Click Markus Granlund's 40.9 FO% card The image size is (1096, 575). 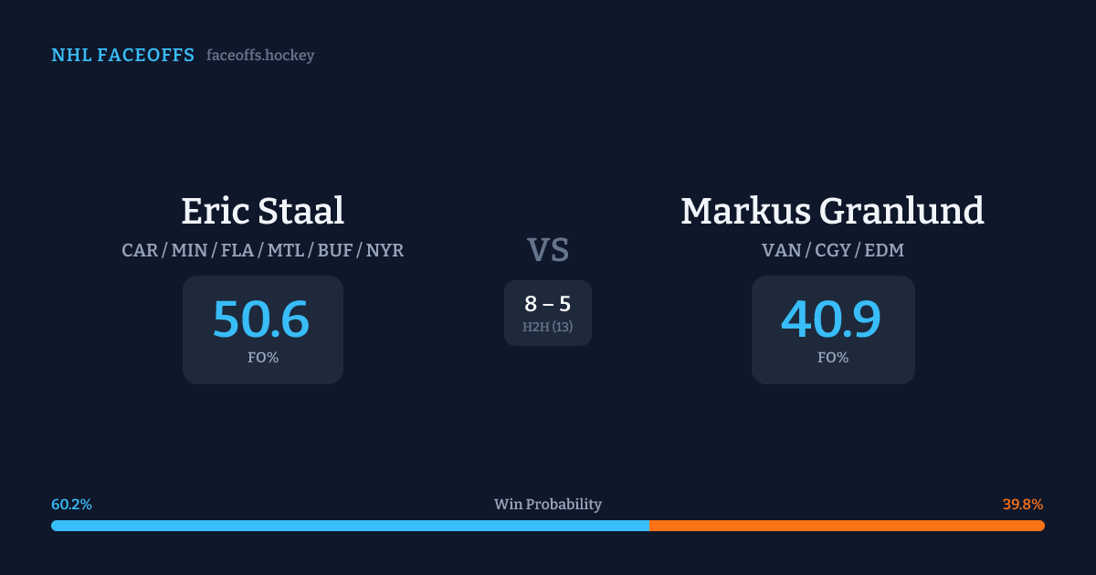832,329
